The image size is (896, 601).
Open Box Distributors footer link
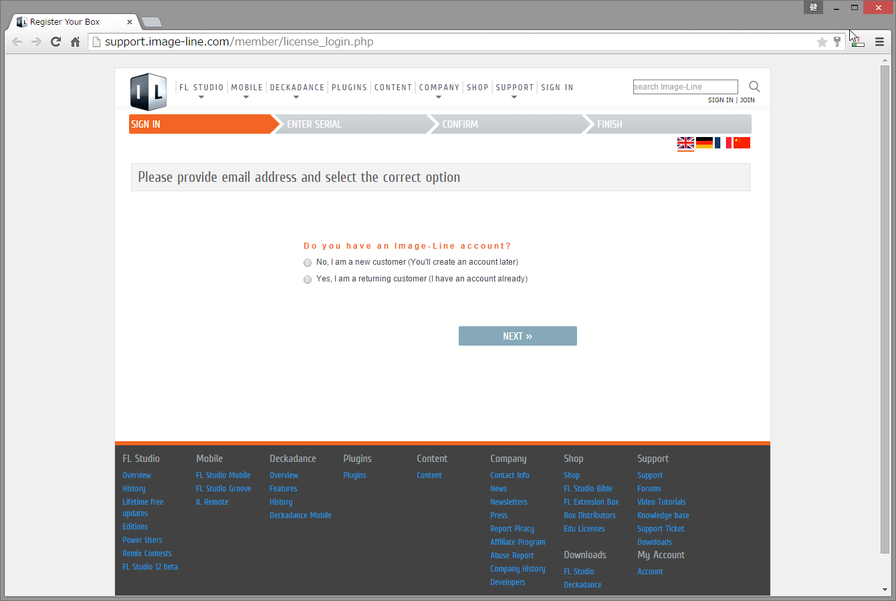[x=589, y=515]
